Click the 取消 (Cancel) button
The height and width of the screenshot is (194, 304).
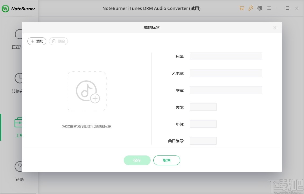pos(167,160)
